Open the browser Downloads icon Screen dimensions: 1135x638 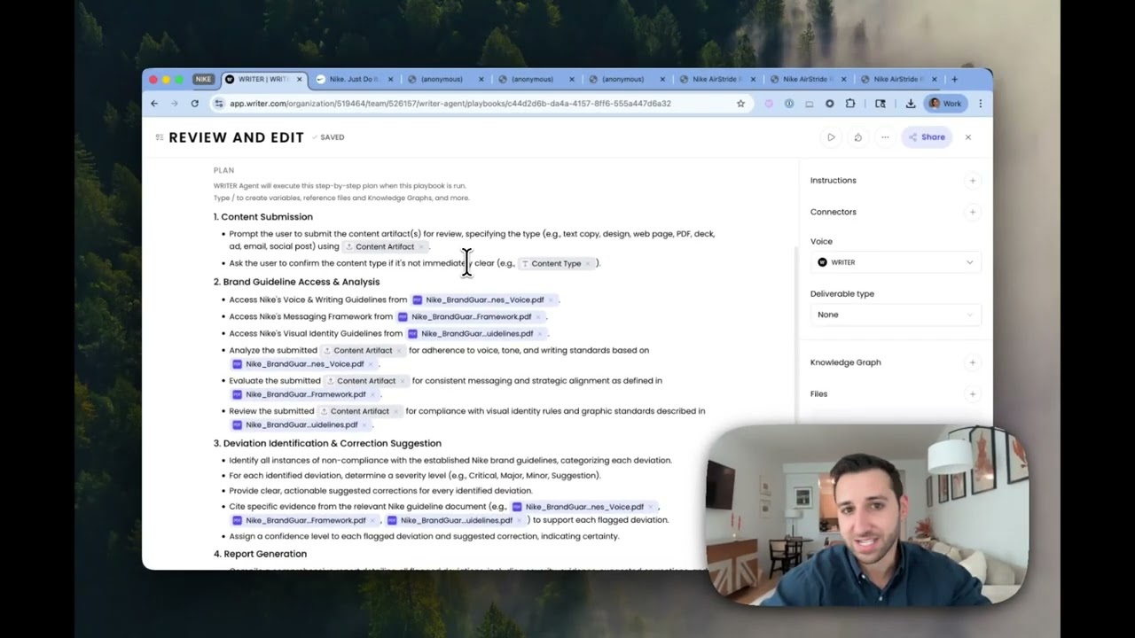pos(911,104)
